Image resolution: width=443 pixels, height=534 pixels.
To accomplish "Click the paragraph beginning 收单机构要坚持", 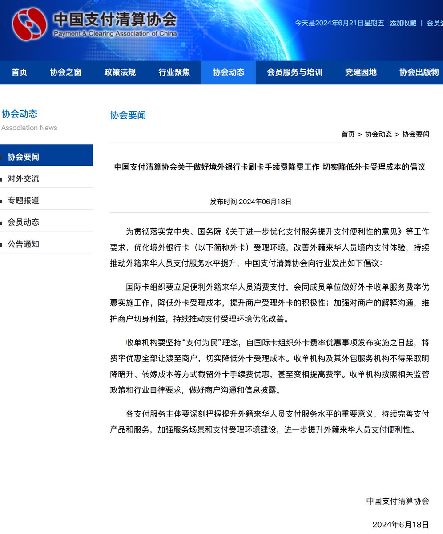I will pyautogui.click(x=270, y=366).
